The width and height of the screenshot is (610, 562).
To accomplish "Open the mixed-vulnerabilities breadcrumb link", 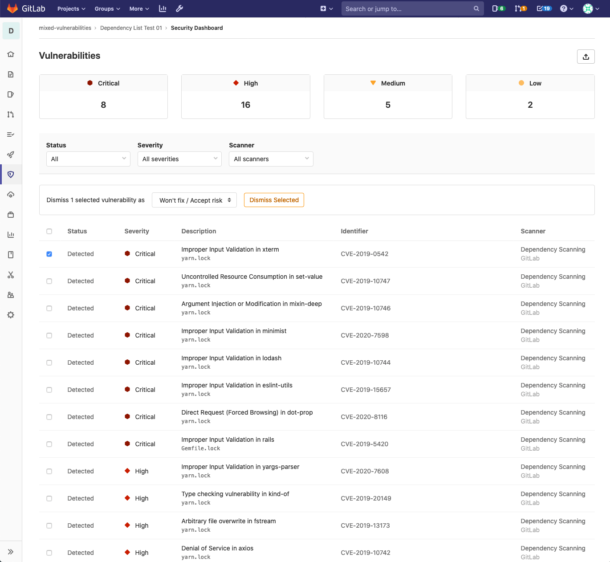I will click(65, 28).
